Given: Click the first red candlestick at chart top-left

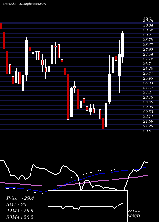Looking at the screenshot, I should pyautogui.click(x=1, y=26).
